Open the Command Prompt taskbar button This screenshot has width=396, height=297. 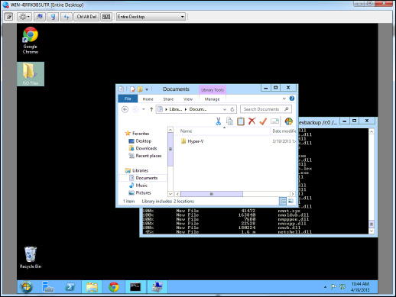click(x=135, y=287)
